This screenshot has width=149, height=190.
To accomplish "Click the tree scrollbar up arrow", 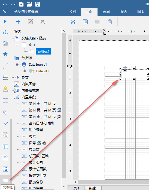I will 63,31.
